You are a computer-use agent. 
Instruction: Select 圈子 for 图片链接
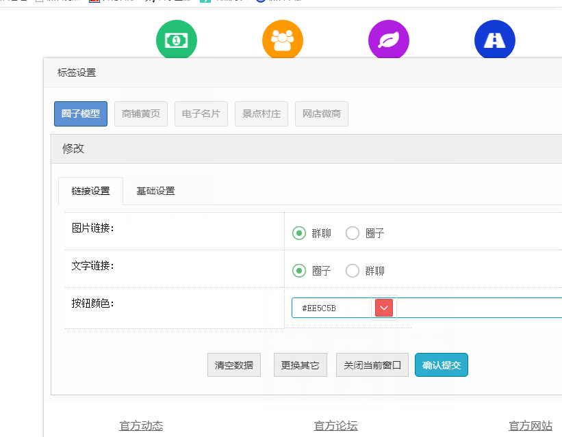[353, 233]
